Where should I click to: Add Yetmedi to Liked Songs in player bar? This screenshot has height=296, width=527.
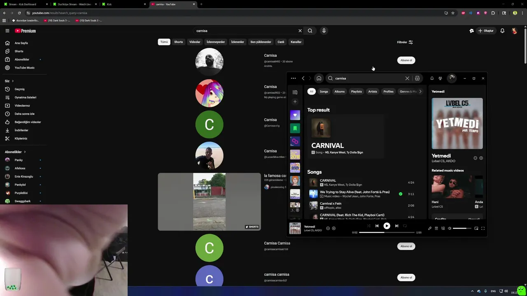333,228
